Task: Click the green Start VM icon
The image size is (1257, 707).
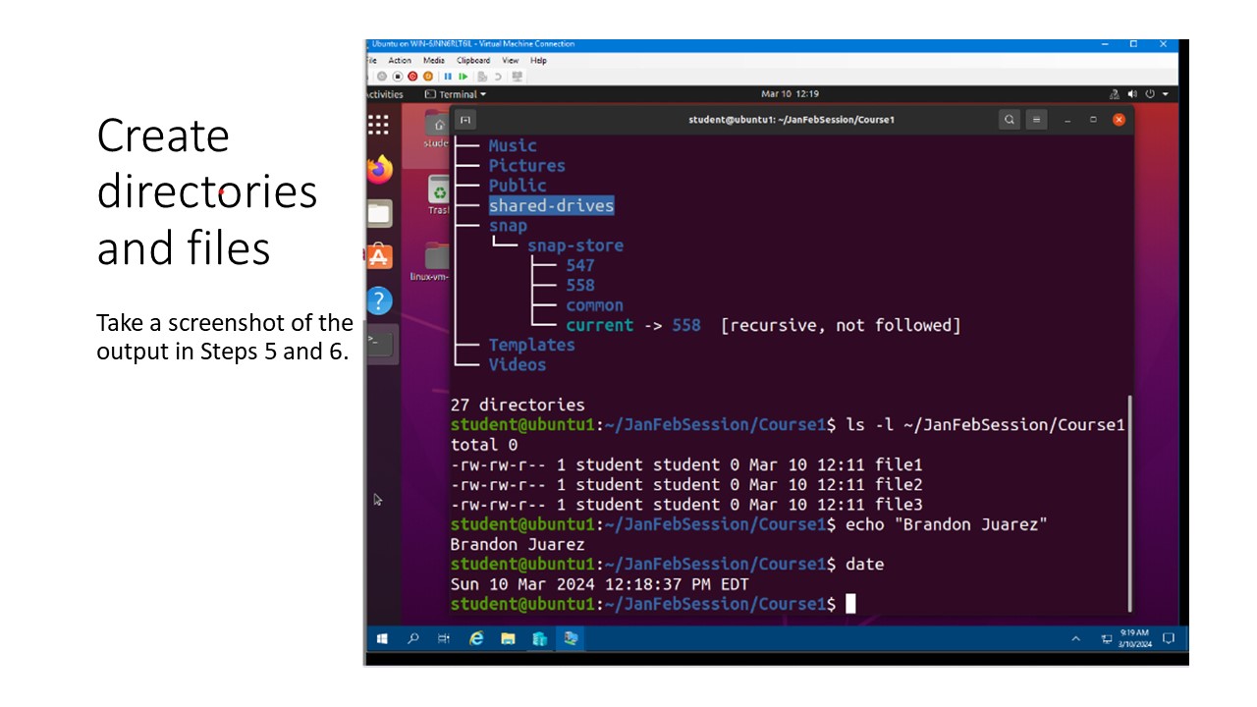Action: click(463, 77)
